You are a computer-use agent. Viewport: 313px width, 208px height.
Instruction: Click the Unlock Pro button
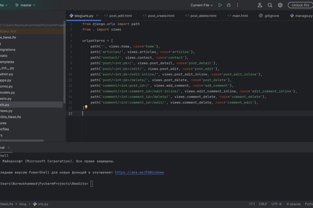[x=300, y=5]
